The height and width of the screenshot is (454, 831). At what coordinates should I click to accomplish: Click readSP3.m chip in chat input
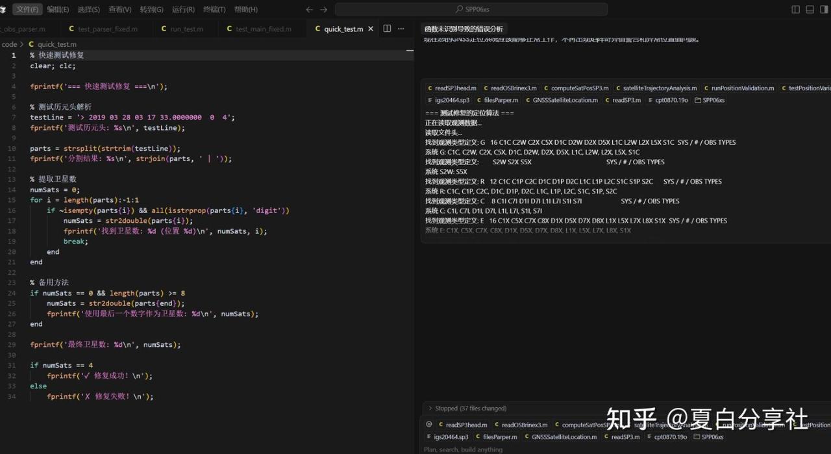coord(621,437)
